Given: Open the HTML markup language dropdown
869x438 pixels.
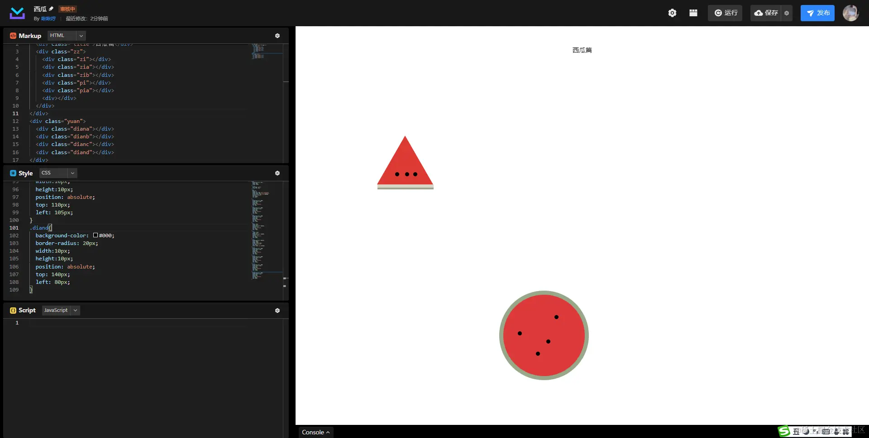Looking at the screenshot, I should click(66, 36).
